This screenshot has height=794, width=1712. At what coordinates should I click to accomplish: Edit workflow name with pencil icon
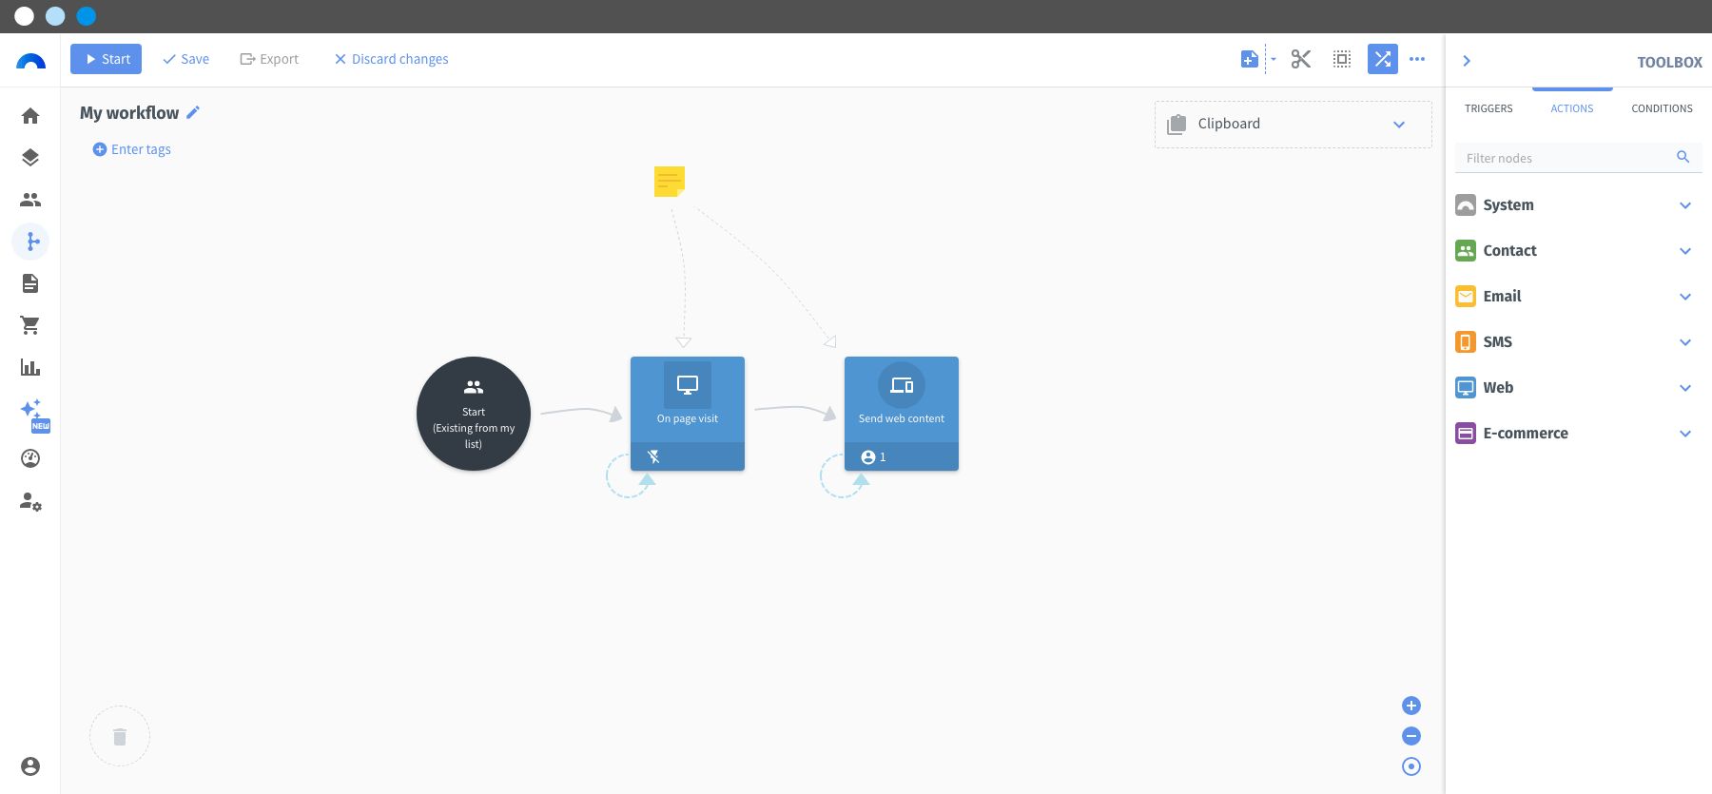tap(193, 112)
